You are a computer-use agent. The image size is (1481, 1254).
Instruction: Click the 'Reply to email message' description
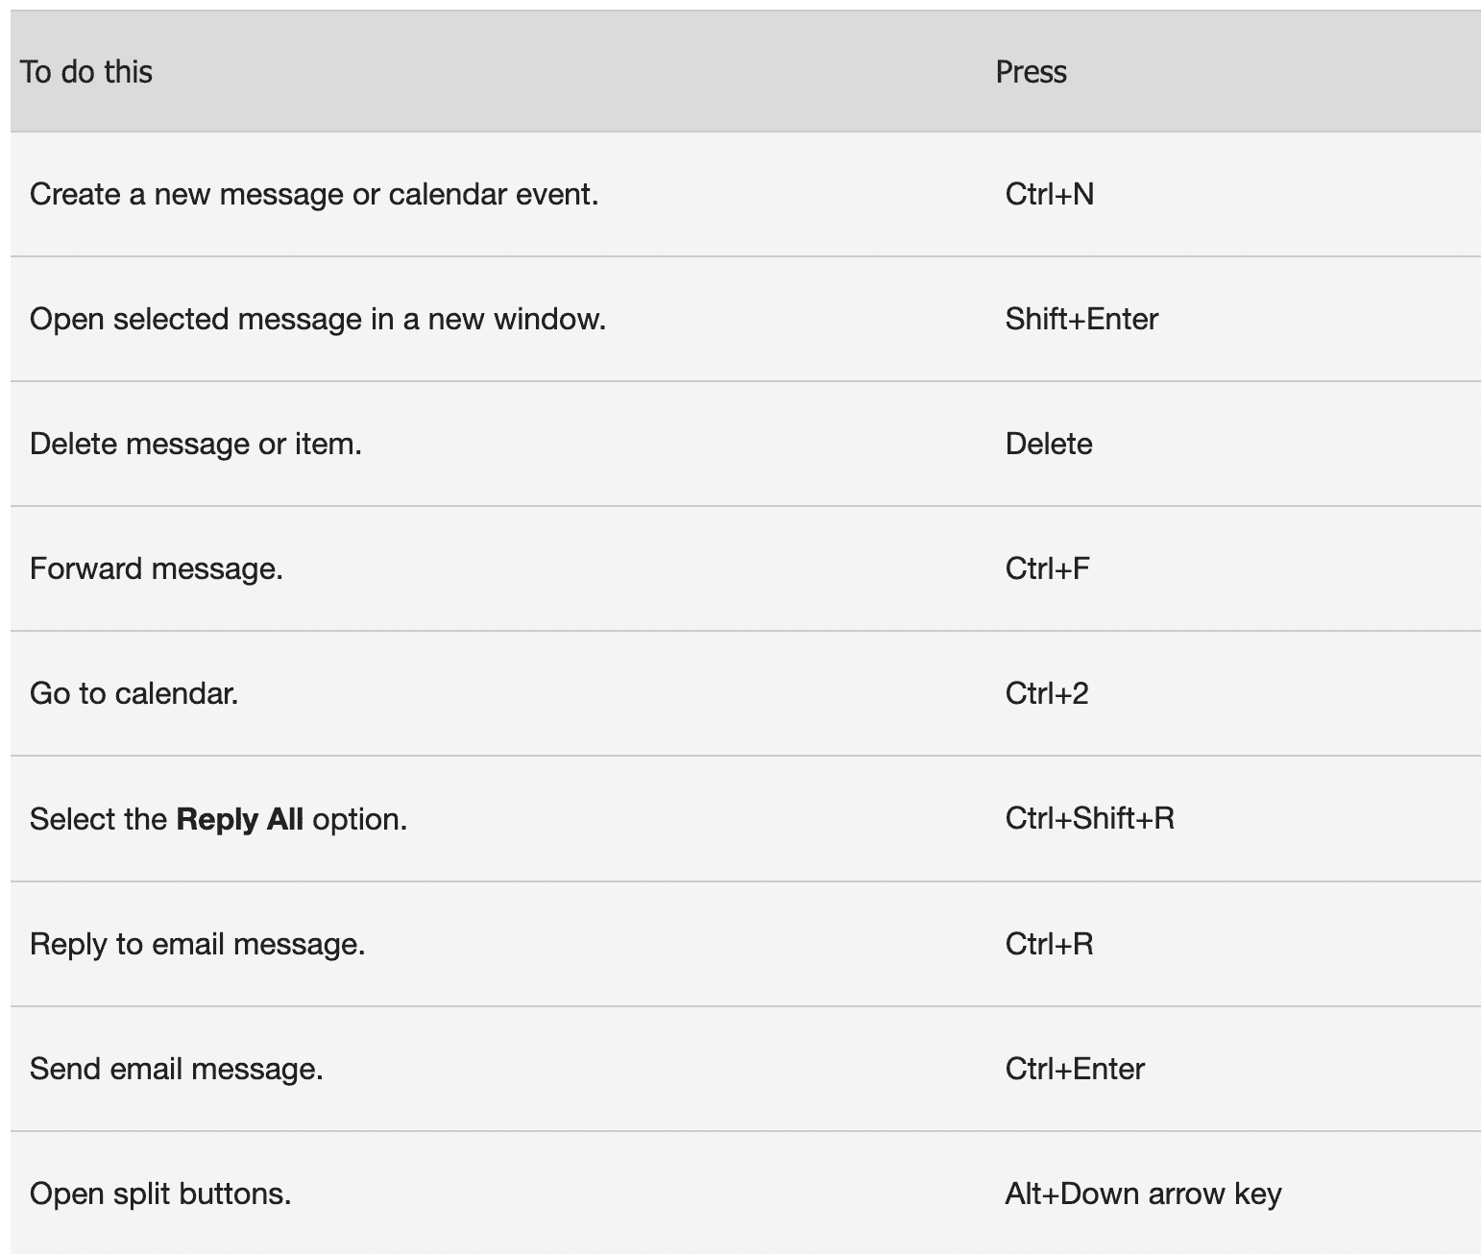198,944
